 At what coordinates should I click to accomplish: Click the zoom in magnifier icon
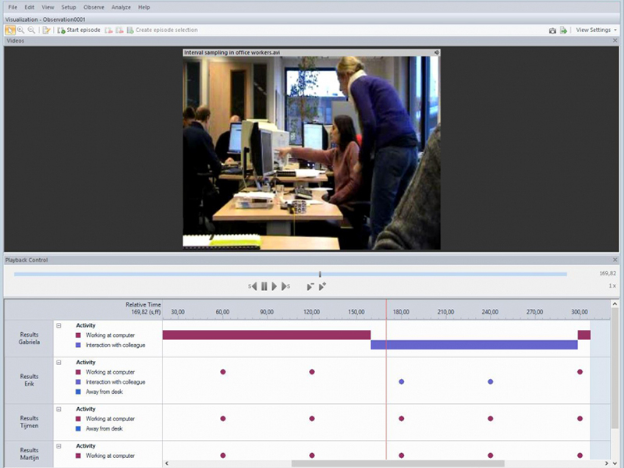pyautogui.click(x=21, y=30)
